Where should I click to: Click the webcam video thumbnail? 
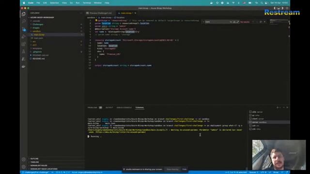tap(279, 155)
